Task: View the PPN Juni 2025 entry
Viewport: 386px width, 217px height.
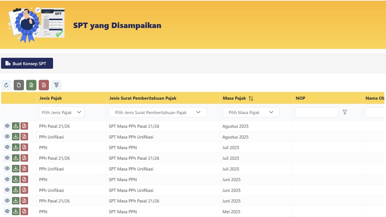Action: point(7,180)
